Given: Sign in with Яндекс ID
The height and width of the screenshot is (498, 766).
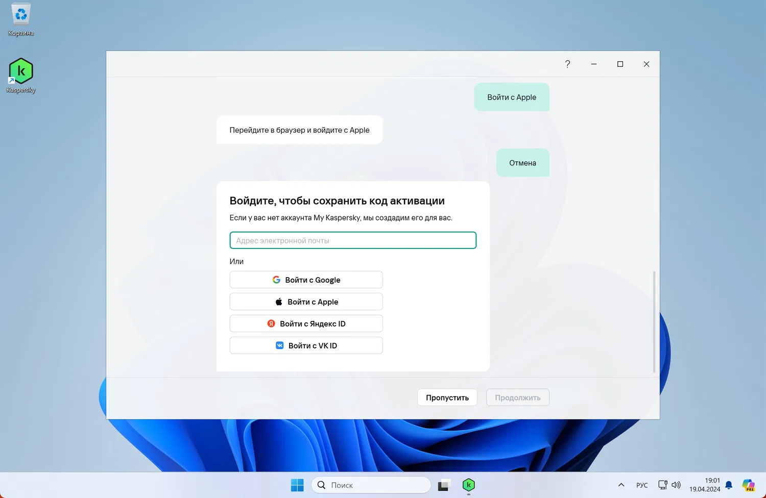Looking at the screenshot, I should [306, 323].
